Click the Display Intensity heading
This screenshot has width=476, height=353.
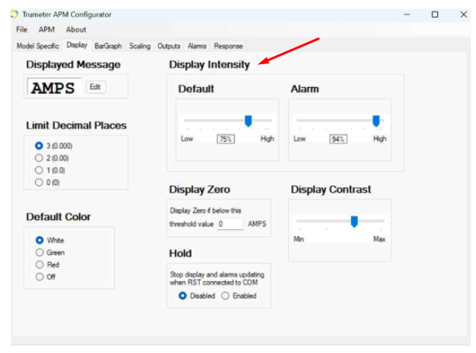[209, 64]
